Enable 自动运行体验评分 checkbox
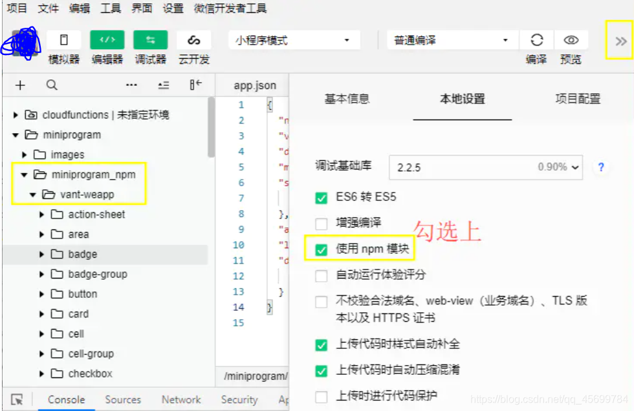634x411 pixels. pos(322,276)
